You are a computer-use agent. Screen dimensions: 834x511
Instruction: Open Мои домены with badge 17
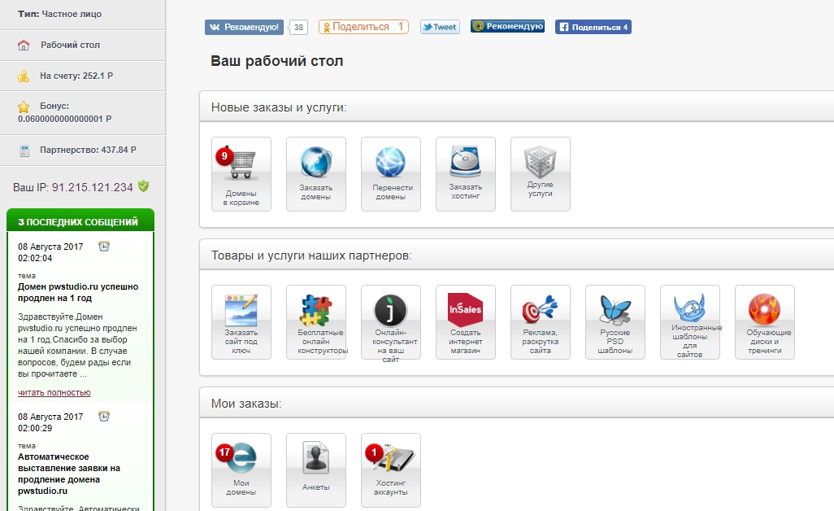[241, 470]
